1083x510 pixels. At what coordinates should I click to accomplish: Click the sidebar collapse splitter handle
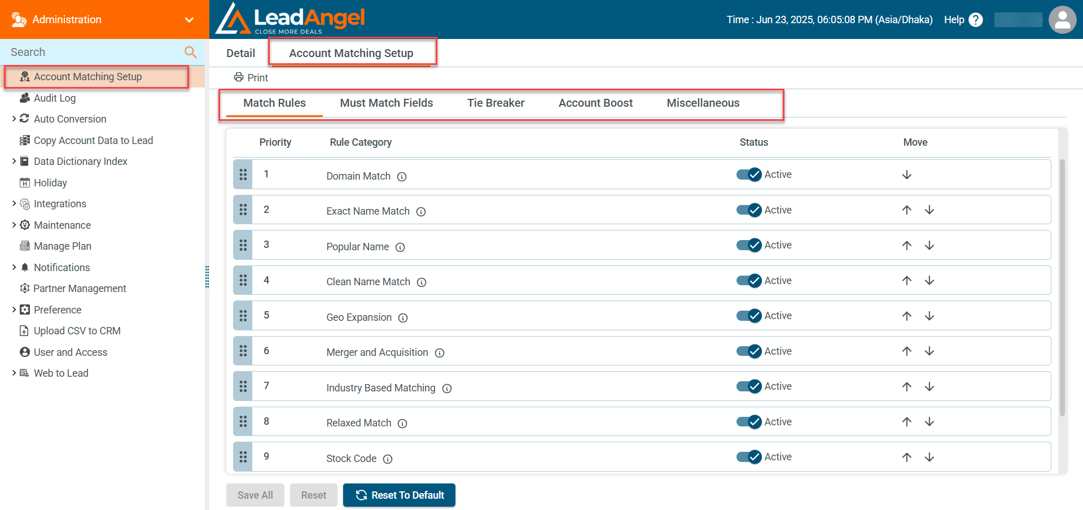click(207, 277)
